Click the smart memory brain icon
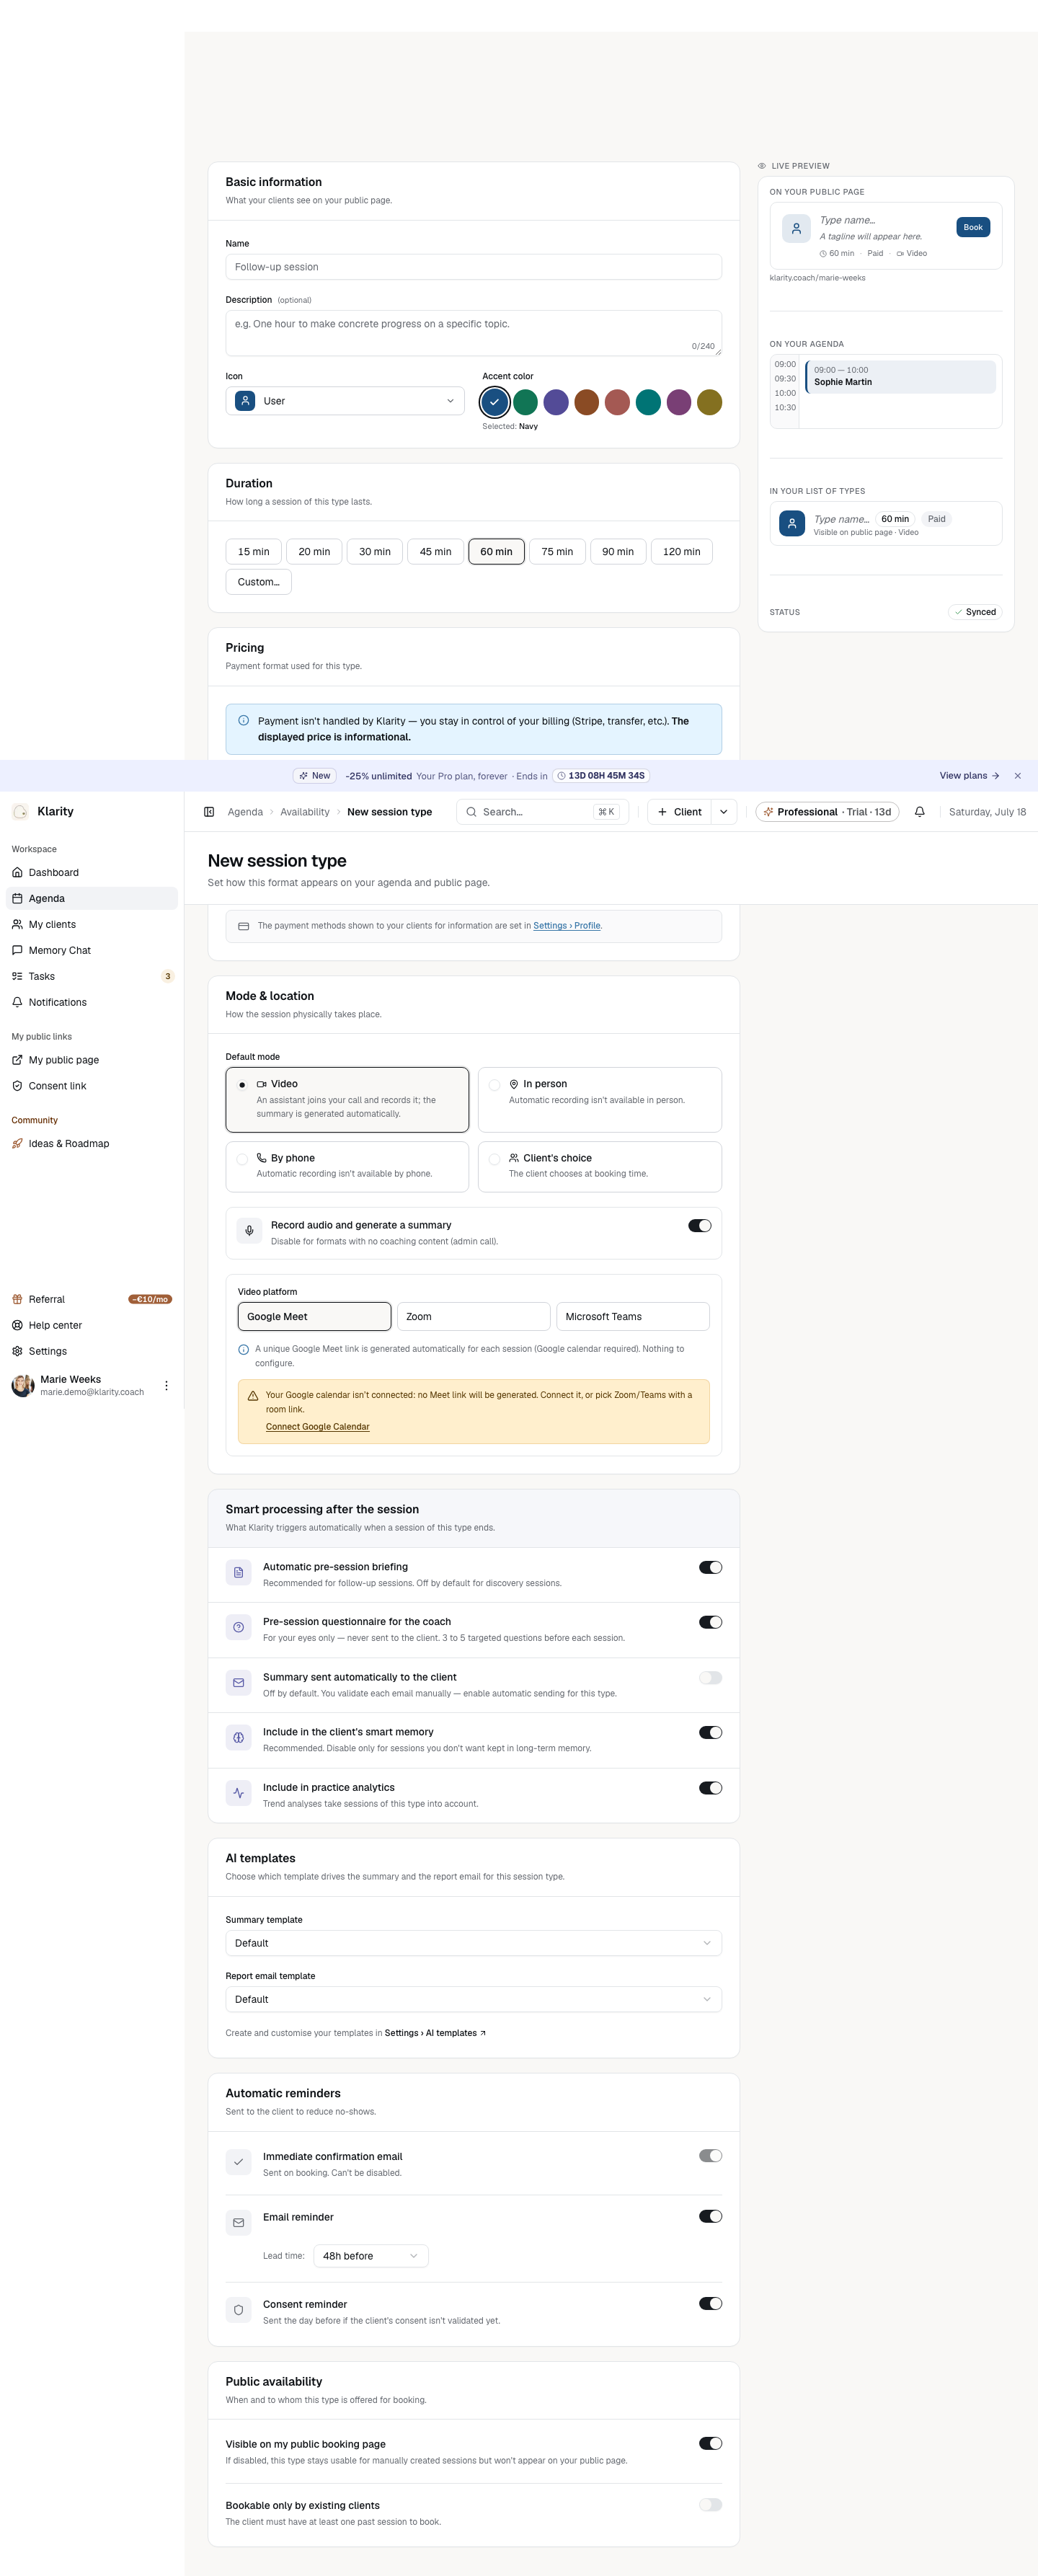 238,1738
